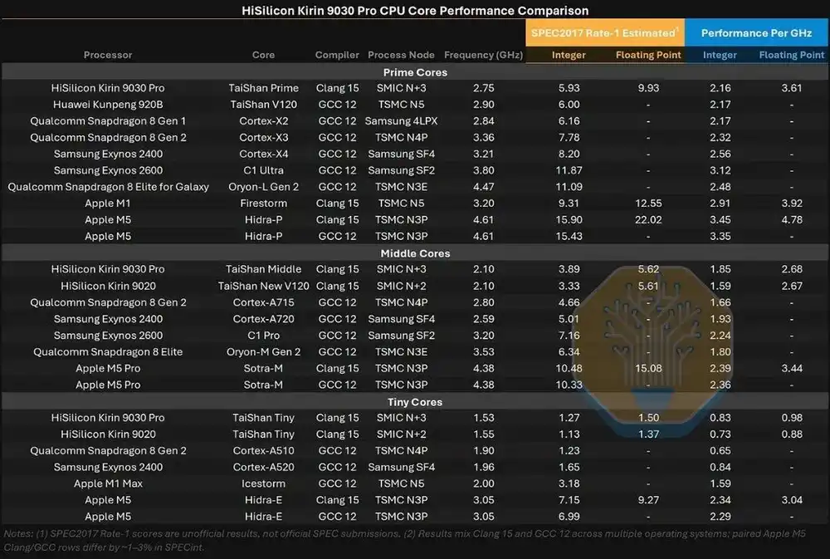This screenshot has height=559, width=830.
Task: Select the "Cortex-X2" core cell
Action: point(264,120)
